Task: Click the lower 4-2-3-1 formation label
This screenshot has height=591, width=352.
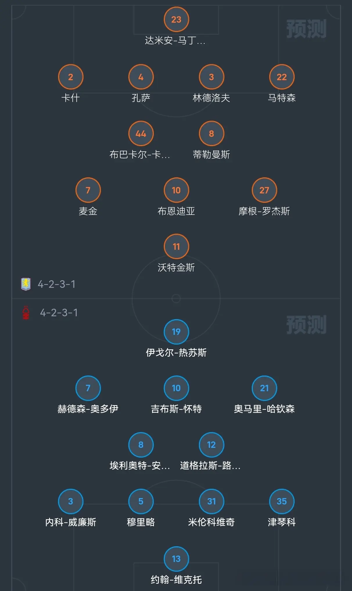Action: click(59, 313)
